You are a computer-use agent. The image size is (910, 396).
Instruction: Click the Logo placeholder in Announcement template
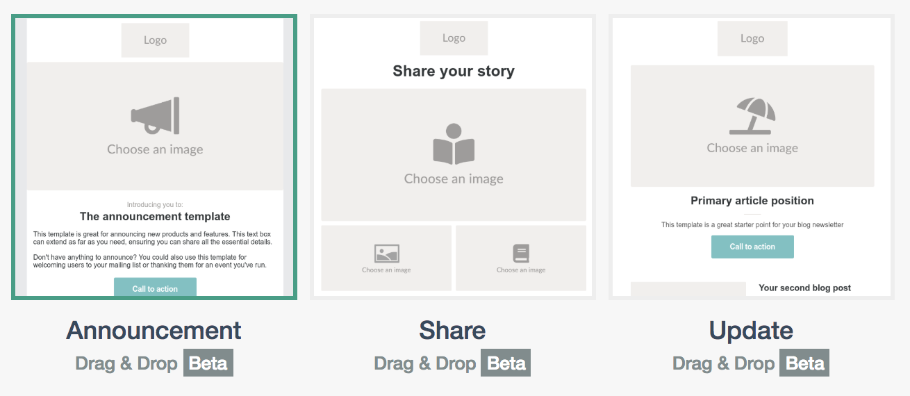(155, 40)
